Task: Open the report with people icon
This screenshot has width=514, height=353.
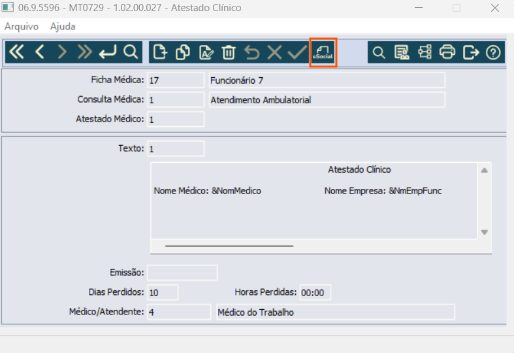Action: (402, 52)
